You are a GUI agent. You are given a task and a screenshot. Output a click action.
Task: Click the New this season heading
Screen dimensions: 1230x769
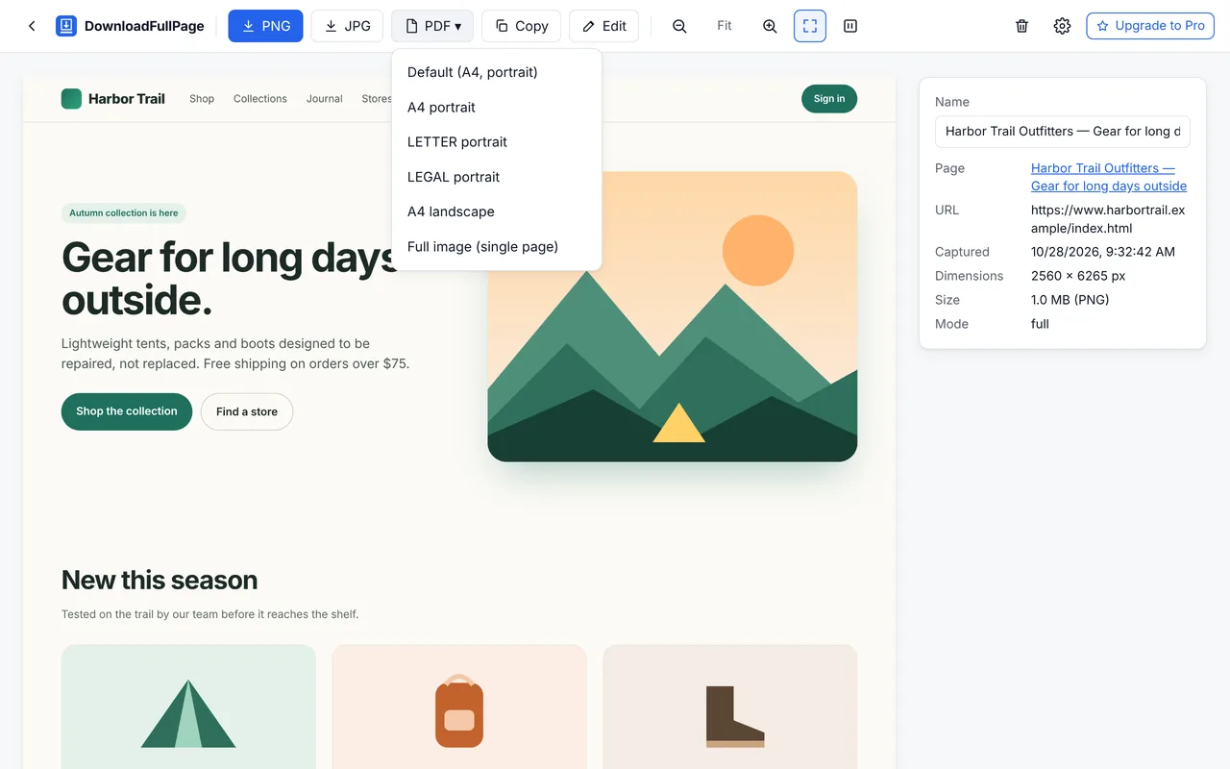[160, 580]
